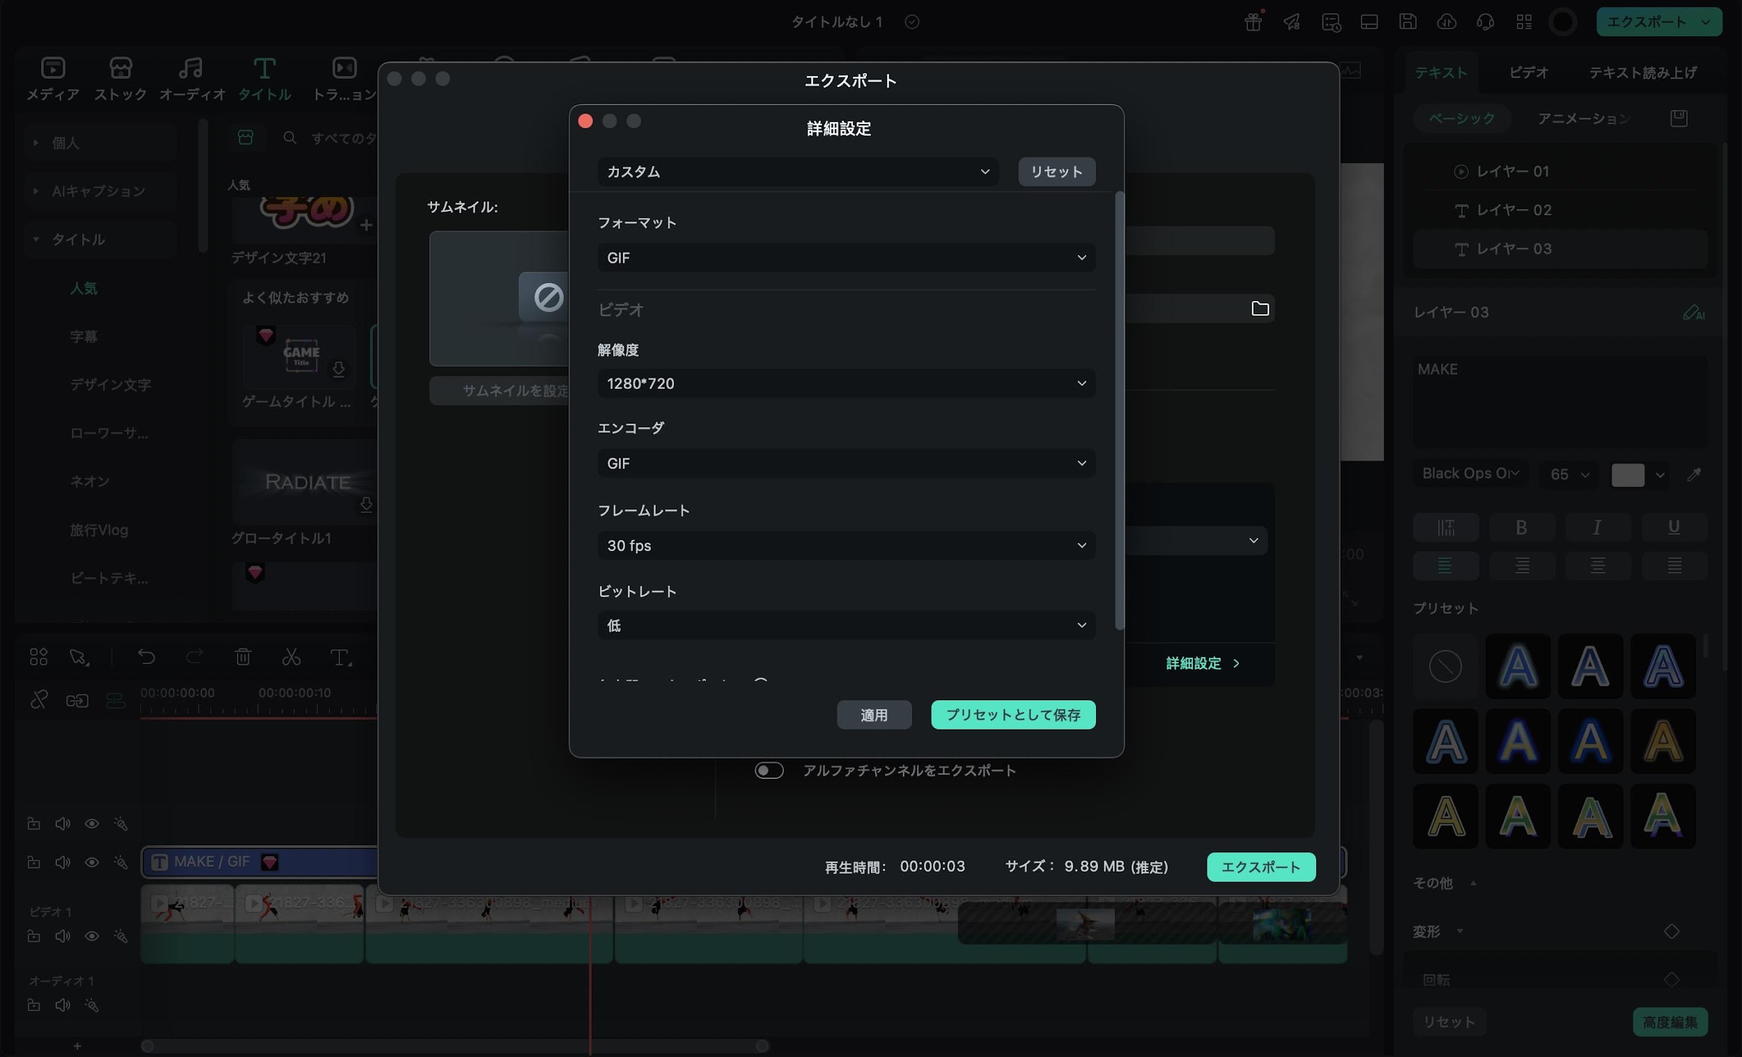The height and width of the screenshot is (1057, 1742).
Task: Click the cloud upload icon
Action: point(1447,22)
